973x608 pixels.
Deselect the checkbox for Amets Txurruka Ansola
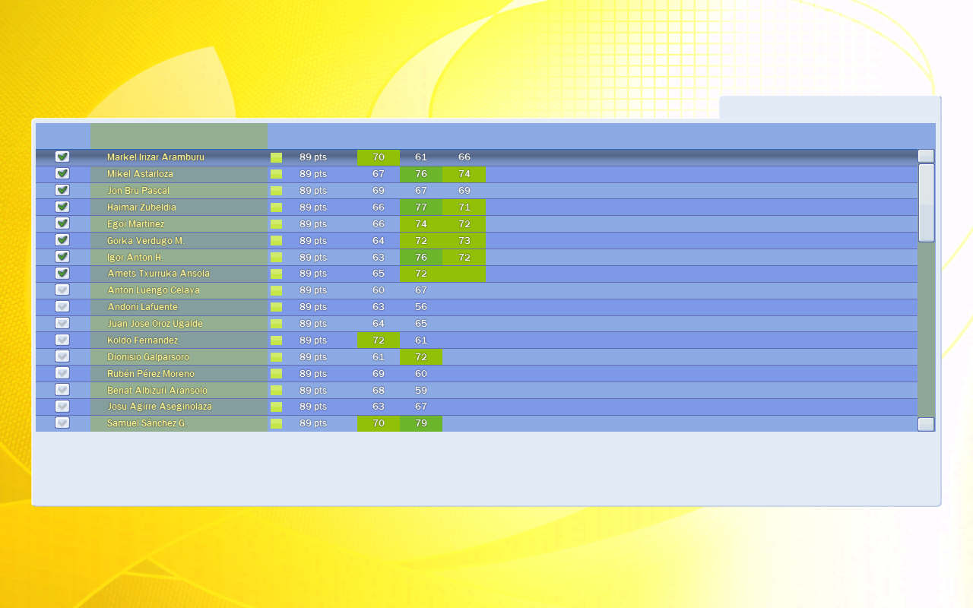pos(62,273)
